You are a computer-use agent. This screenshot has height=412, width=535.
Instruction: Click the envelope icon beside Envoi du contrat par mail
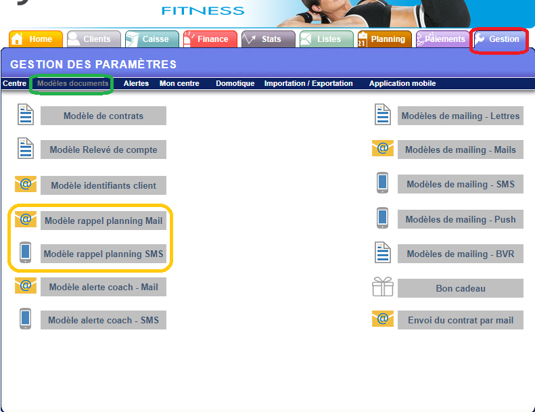383,319
